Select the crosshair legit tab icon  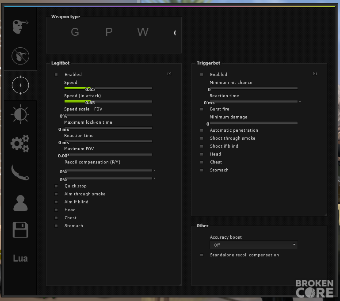[20, 85]
